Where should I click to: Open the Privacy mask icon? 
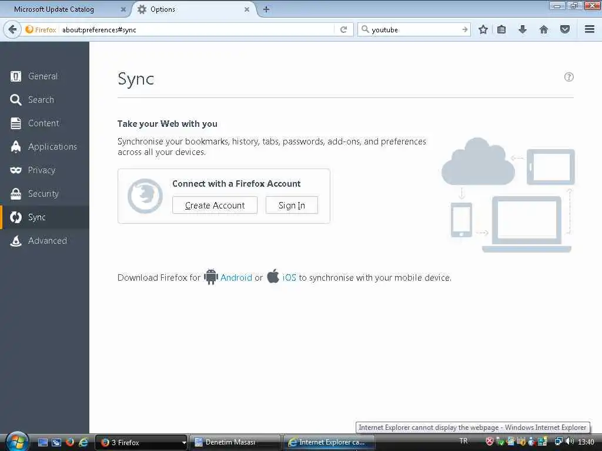(x=16, y=170)
